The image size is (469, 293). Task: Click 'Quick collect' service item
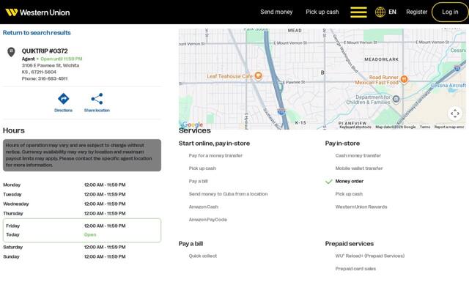[x=203, y=256]
